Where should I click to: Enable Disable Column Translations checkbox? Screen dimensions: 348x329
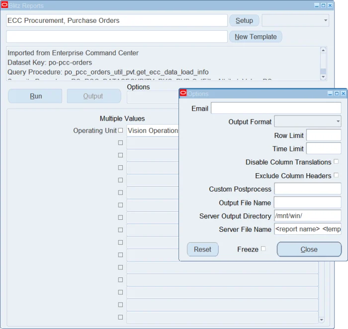pyautogui.click(x=336, y=161)
